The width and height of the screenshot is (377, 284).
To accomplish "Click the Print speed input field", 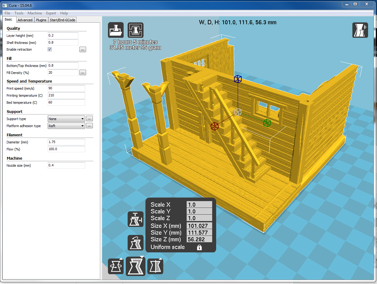I will click(66, 88).
